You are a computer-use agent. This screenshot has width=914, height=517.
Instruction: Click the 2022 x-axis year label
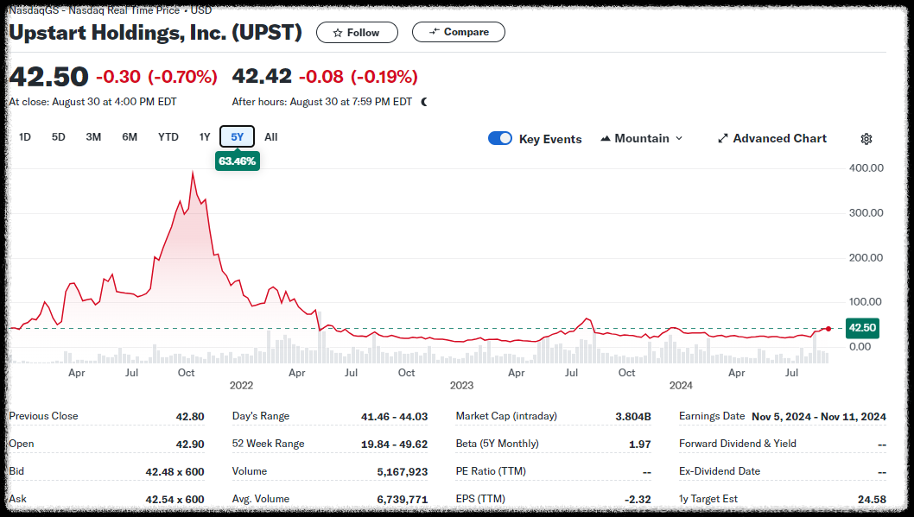(241, 386)
